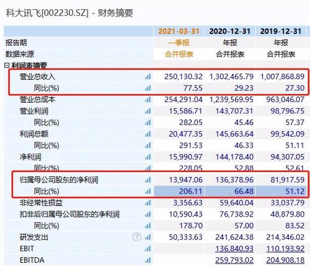
Task: Click the 扣非后归属母公司股东的净利润 row label
Action: click(x=69, y=215)
